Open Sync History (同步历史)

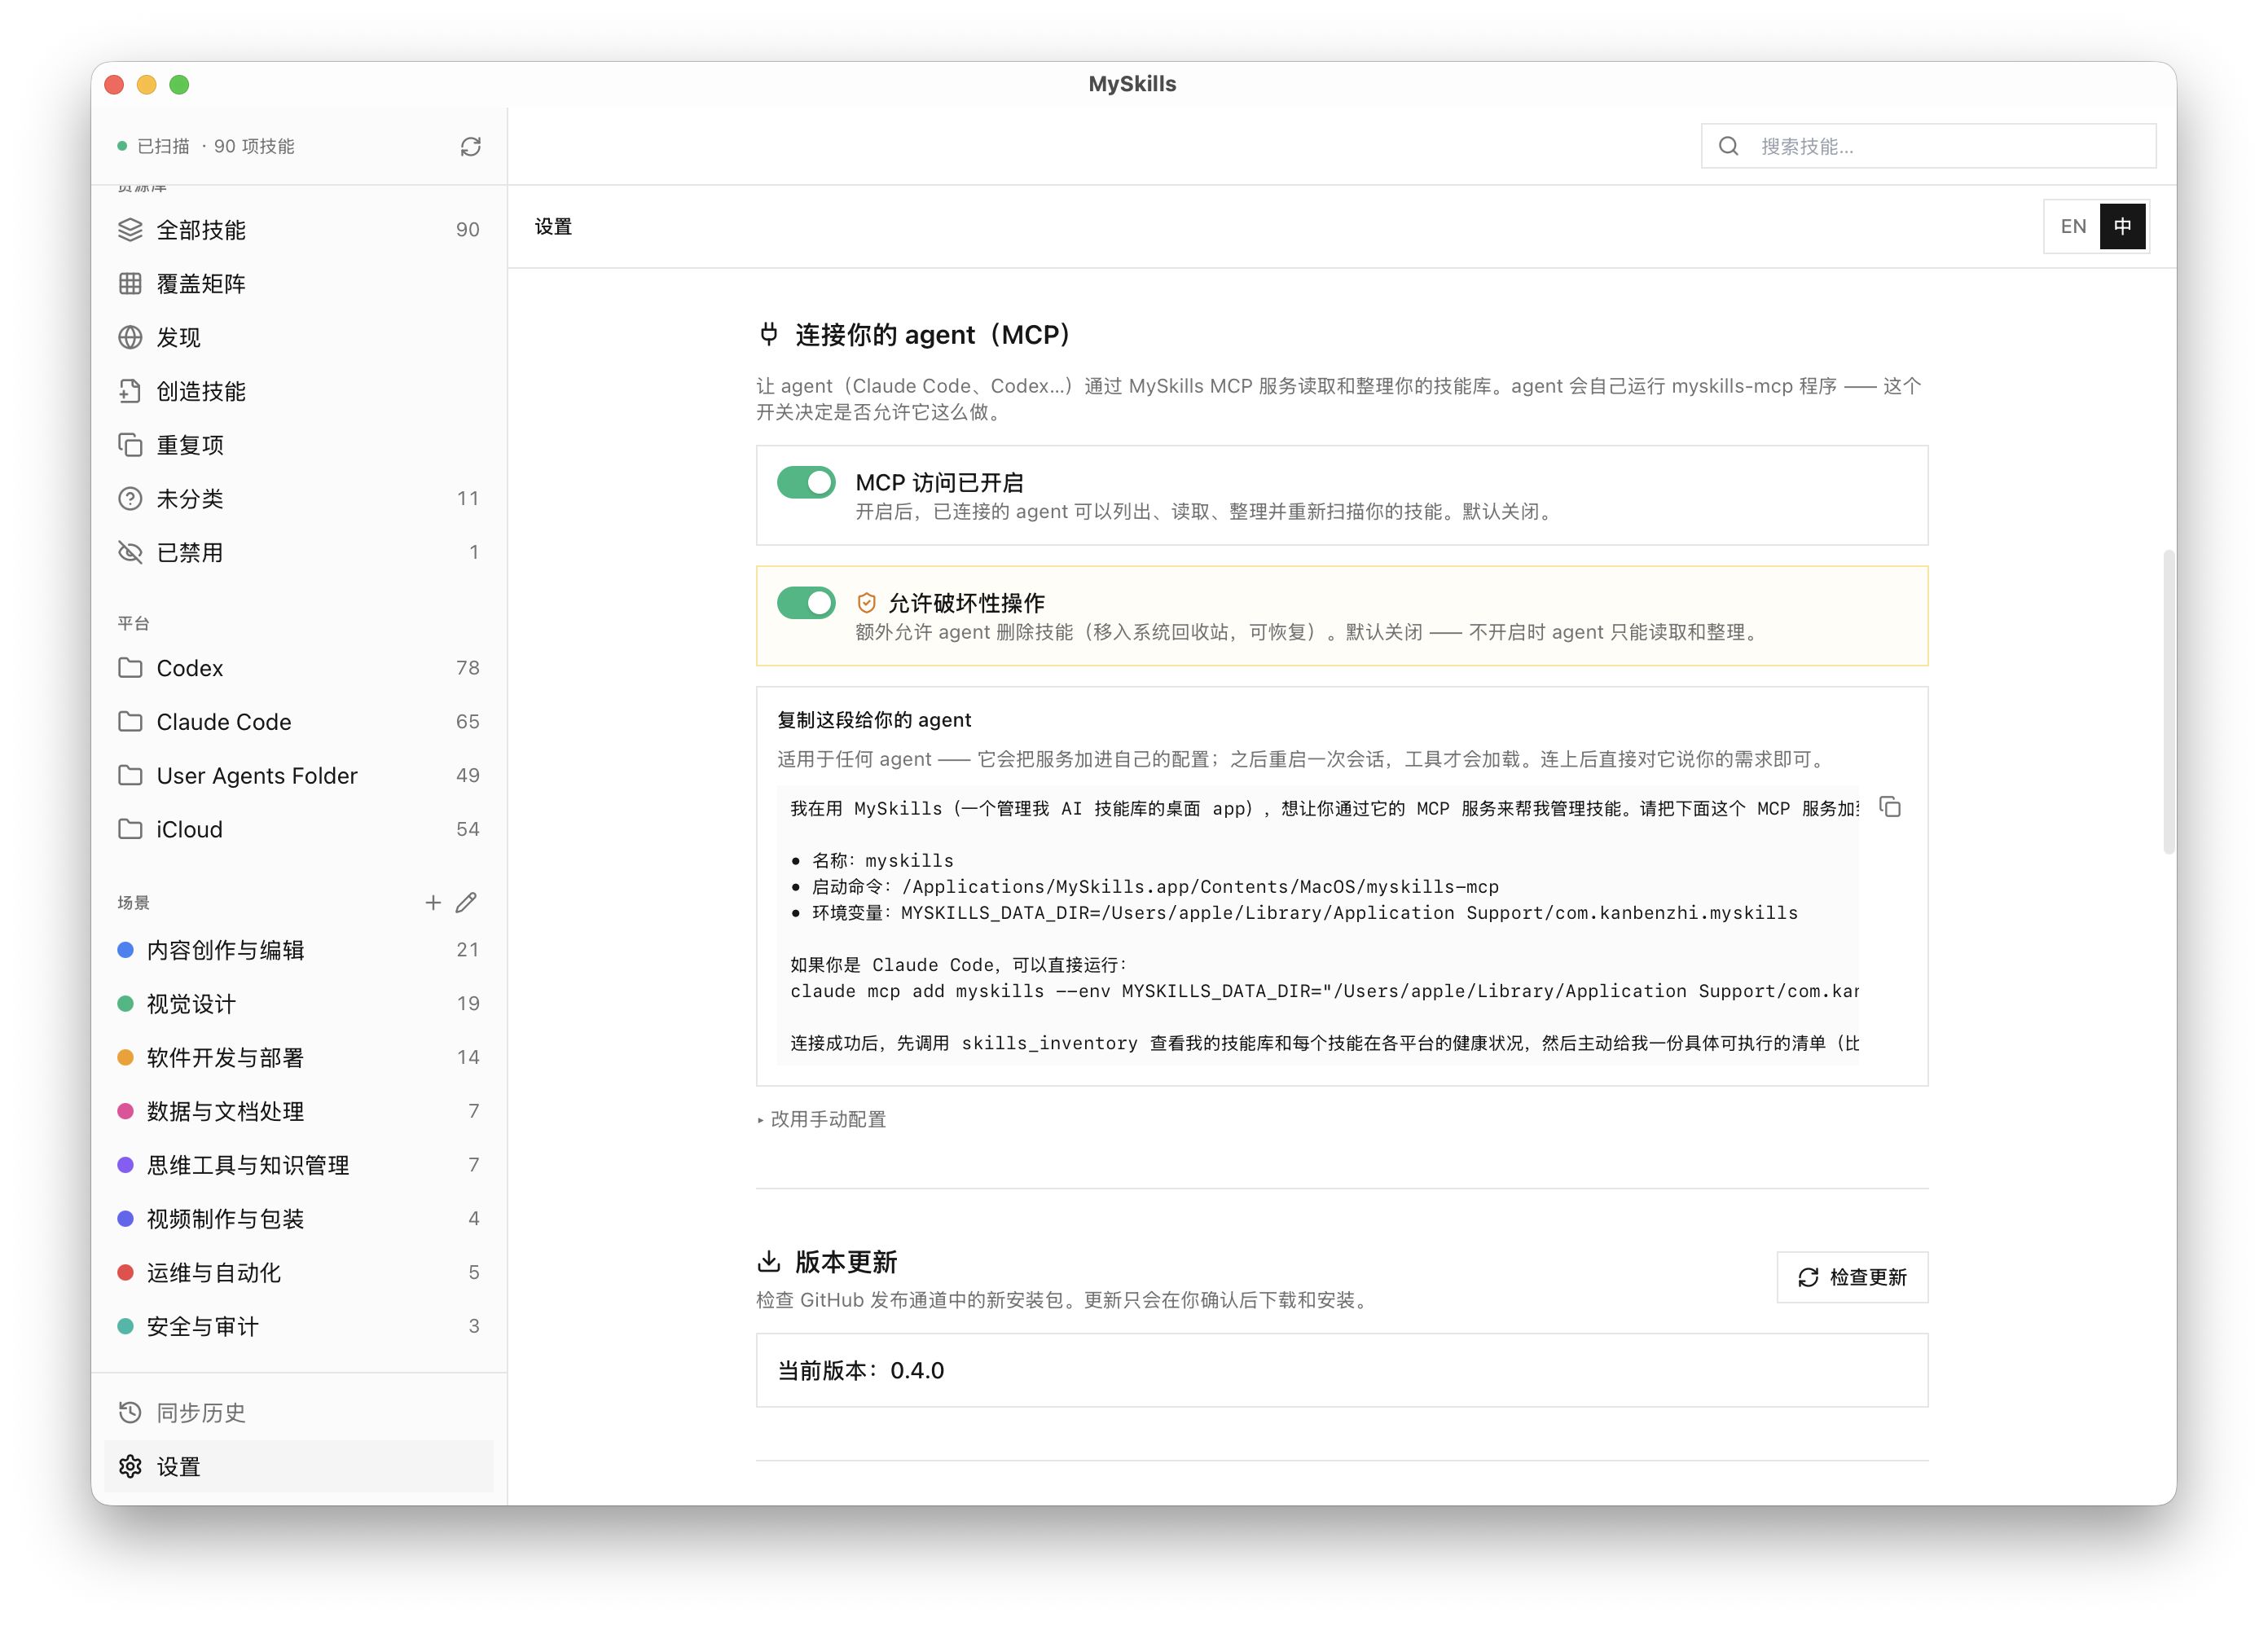(298, 1413)
